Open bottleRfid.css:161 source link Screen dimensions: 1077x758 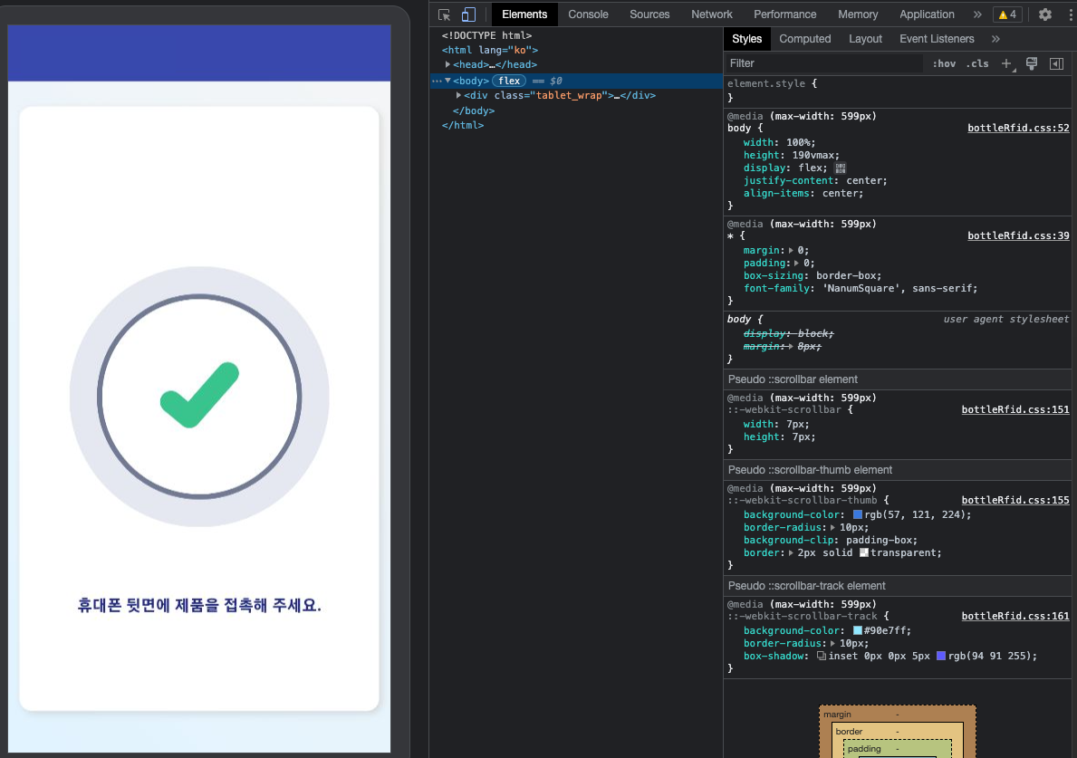tap(1015, 617)
